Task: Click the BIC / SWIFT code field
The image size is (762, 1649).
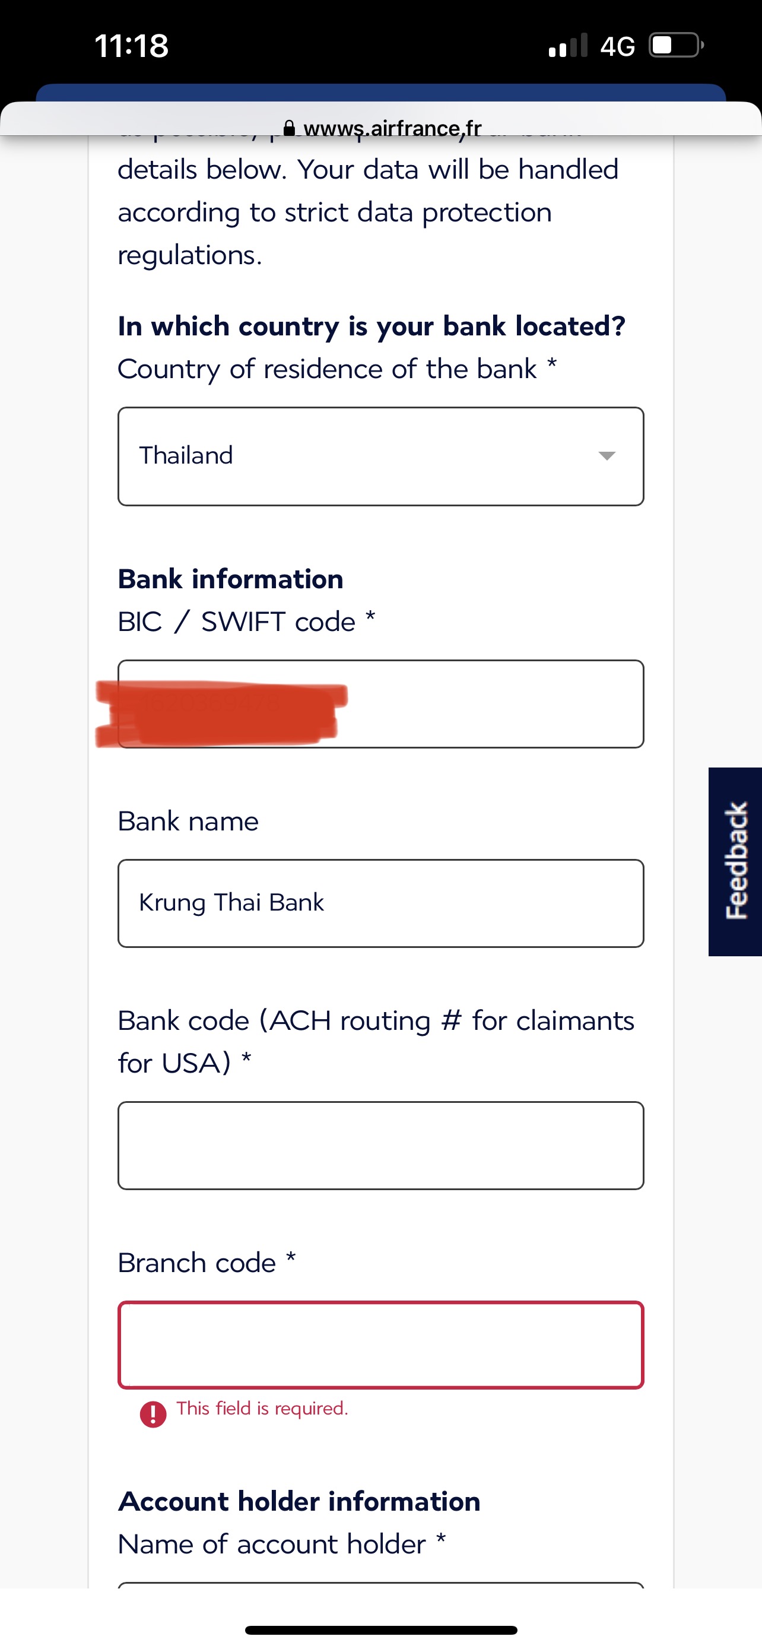Action: point(380,704)
